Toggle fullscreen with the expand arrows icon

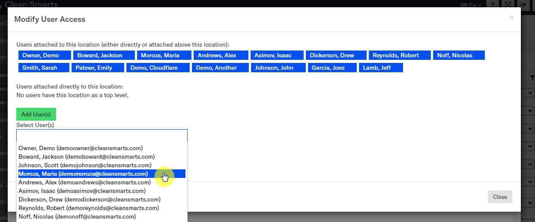click(x=508, y=5)
